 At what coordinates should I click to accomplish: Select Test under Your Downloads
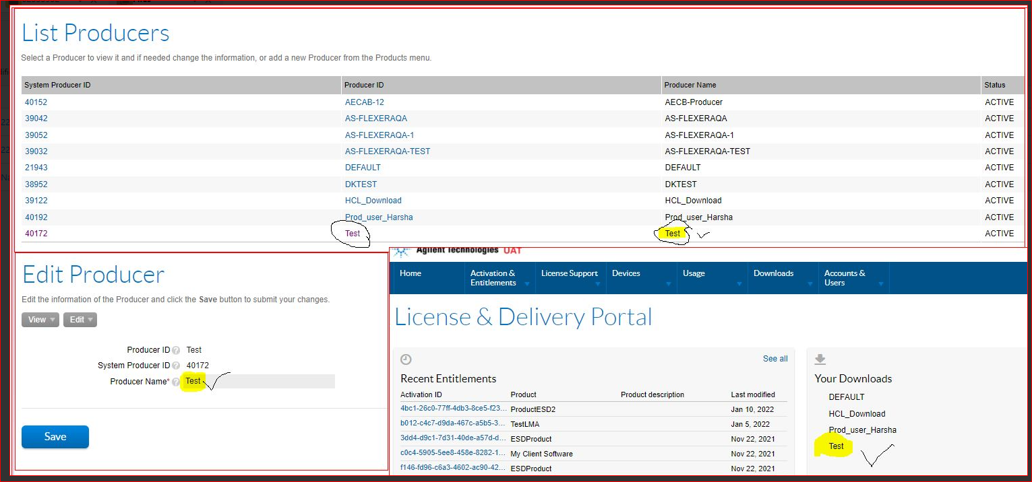point(837,446)
